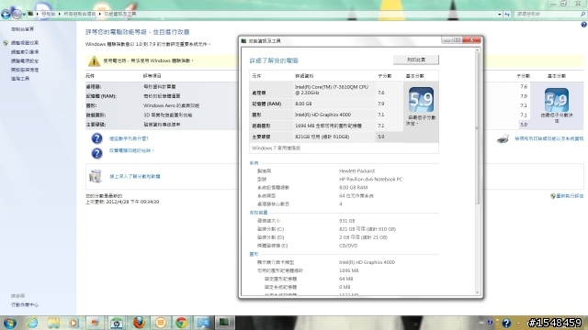The image size is (588, 330).
Task: Select '8.00 GB' memory cell in dialog
Action: coord(303,104)
